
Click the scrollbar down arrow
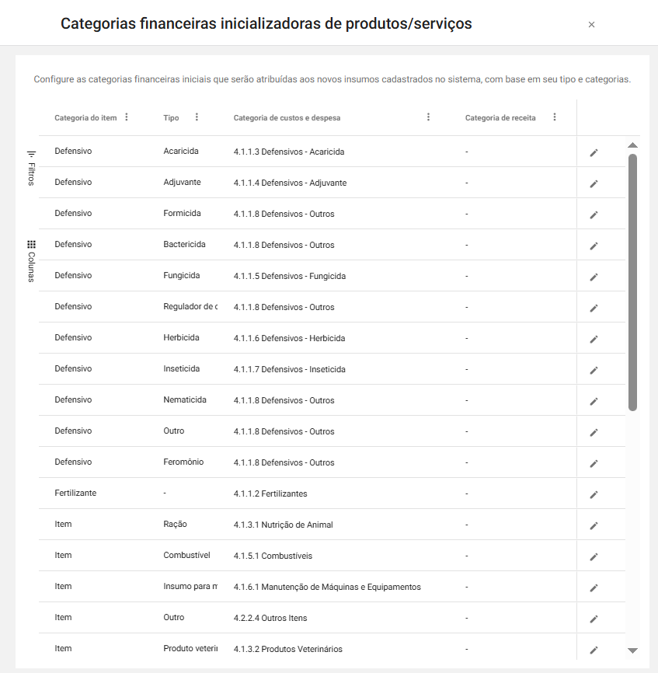click(x=632, y=650)
